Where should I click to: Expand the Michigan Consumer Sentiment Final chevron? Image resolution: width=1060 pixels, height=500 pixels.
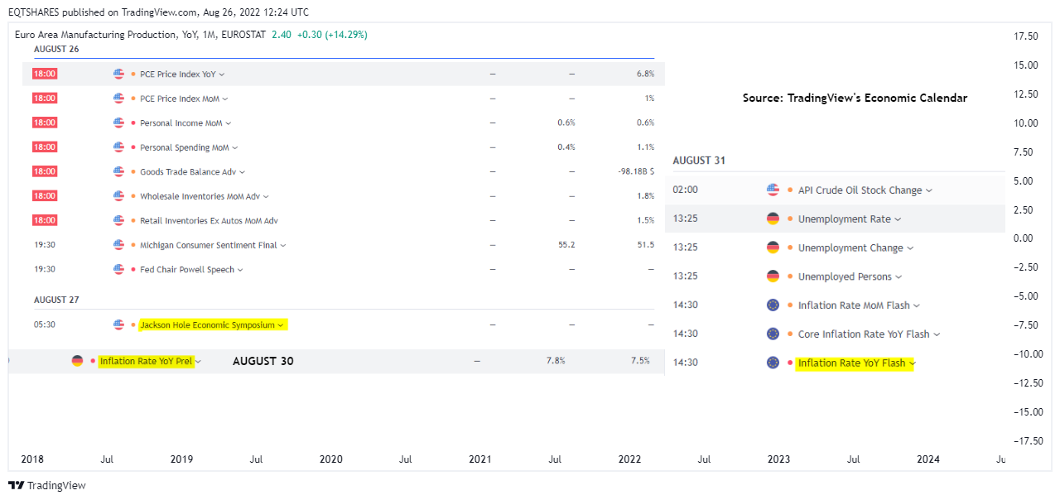(x=283, y=246)
